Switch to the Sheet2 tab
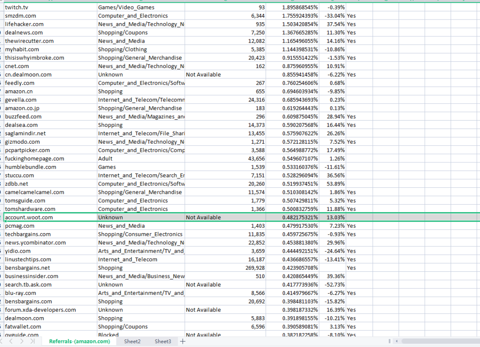480x347 pixels. [132, 341]
